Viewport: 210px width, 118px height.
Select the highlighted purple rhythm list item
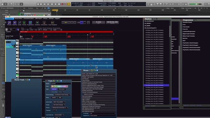pos(156,85)
